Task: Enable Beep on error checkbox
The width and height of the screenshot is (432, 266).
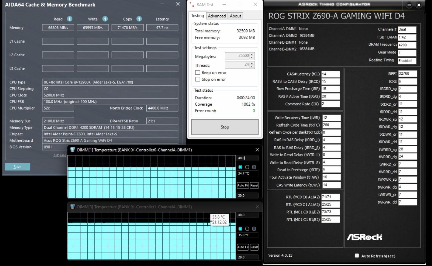Action: coord(197,72)
